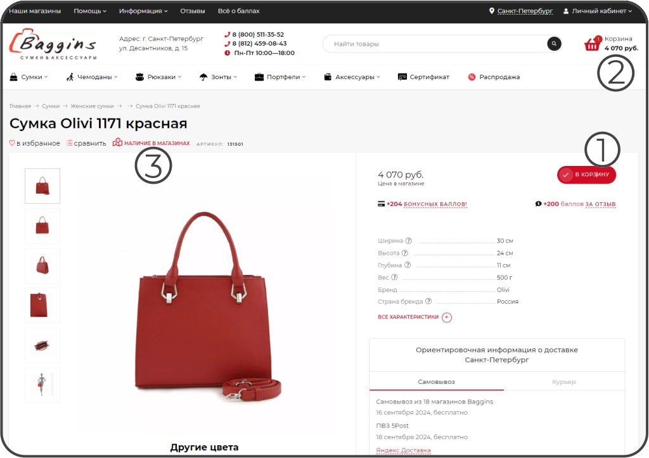The width and height of the screenshot is (649, 458).
Task: Switch to the Курьер delivery tab
Action: (563, 382)
